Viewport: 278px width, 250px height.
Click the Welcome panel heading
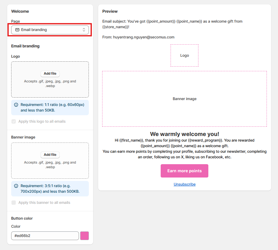[20, 11]
